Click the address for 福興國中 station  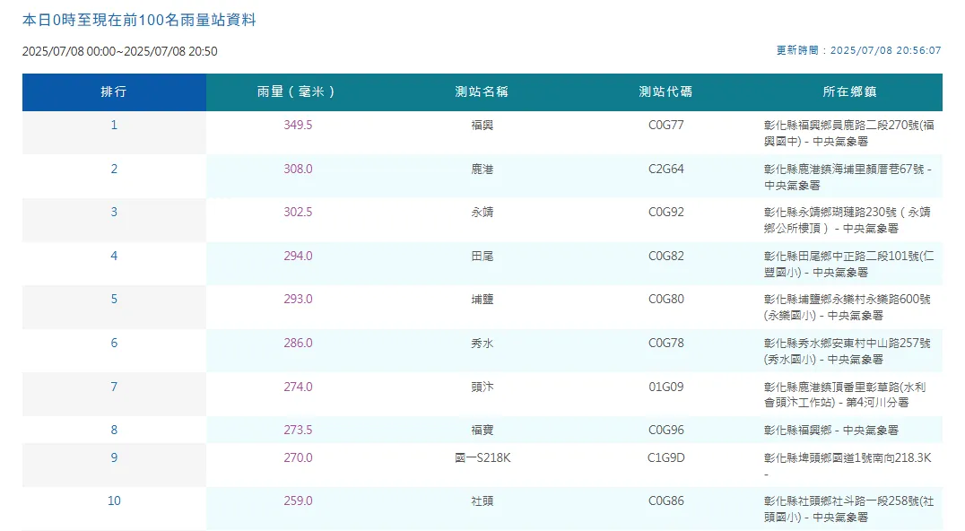click(849, 134)
